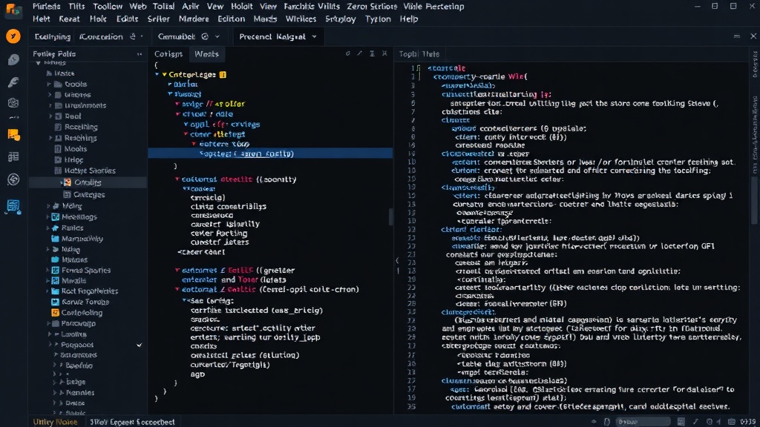Viewport: 760px width, 427px height.
Task: Select the Topbl Thete tab in the right panel
Action: pos(419,53)
